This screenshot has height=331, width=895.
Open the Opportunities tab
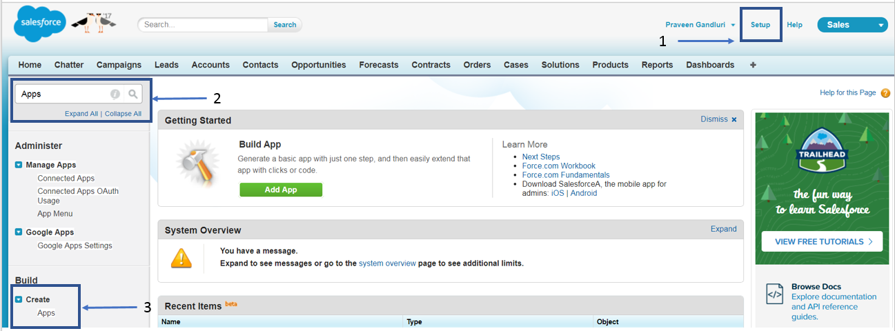click(319, 65)
